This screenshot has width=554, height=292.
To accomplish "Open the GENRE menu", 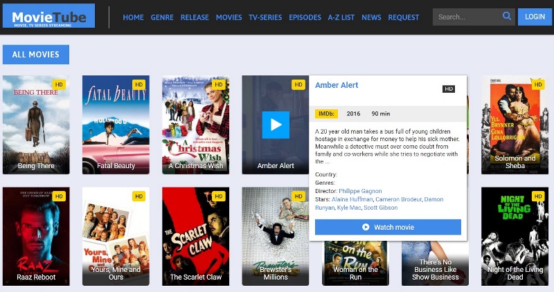I will 162,17.
